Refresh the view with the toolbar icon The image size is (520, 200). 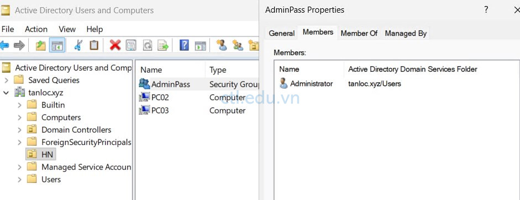[x=147, y=45]
